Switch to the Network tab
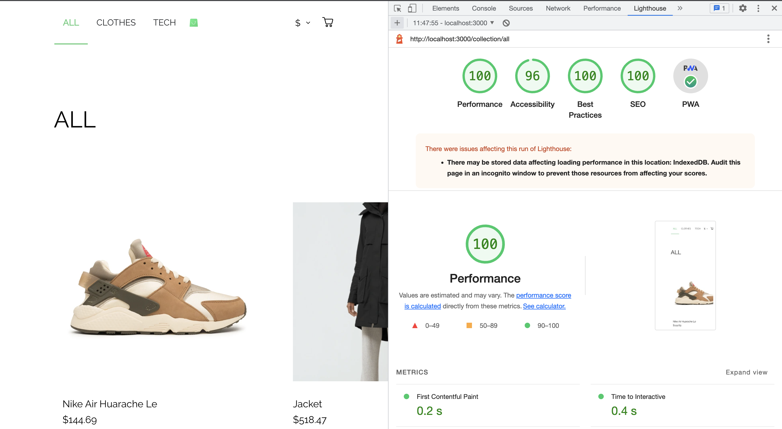Viewport: 782px width, 429px height. tap(558, 8)
